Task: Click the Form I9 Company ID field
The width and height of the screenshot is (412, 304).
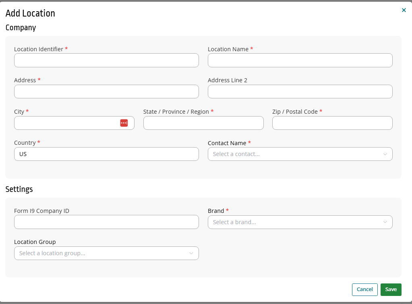Action: [106, 222]
